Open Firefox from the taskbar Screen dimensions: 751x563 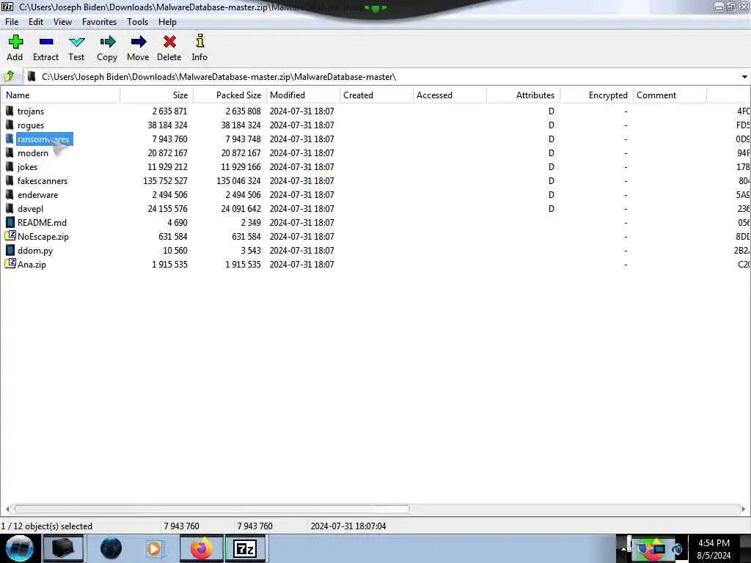(202, 548)
